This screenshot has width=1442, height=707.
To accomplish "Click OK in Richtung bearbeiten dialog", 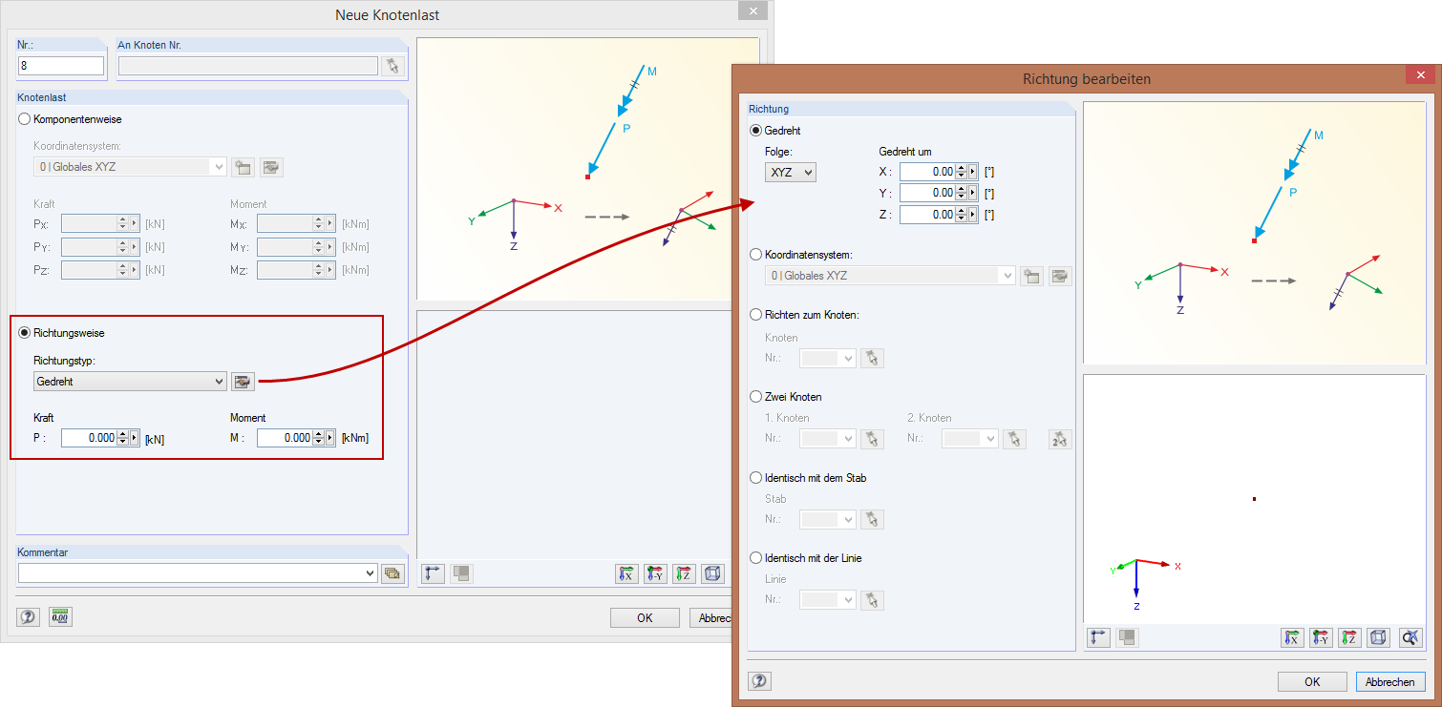I will coord(1312,681).
